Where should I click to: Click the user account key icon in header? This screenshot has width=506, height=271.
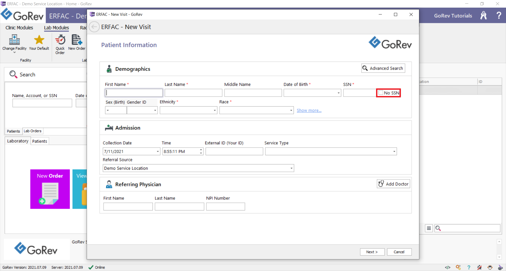(484, 16)
